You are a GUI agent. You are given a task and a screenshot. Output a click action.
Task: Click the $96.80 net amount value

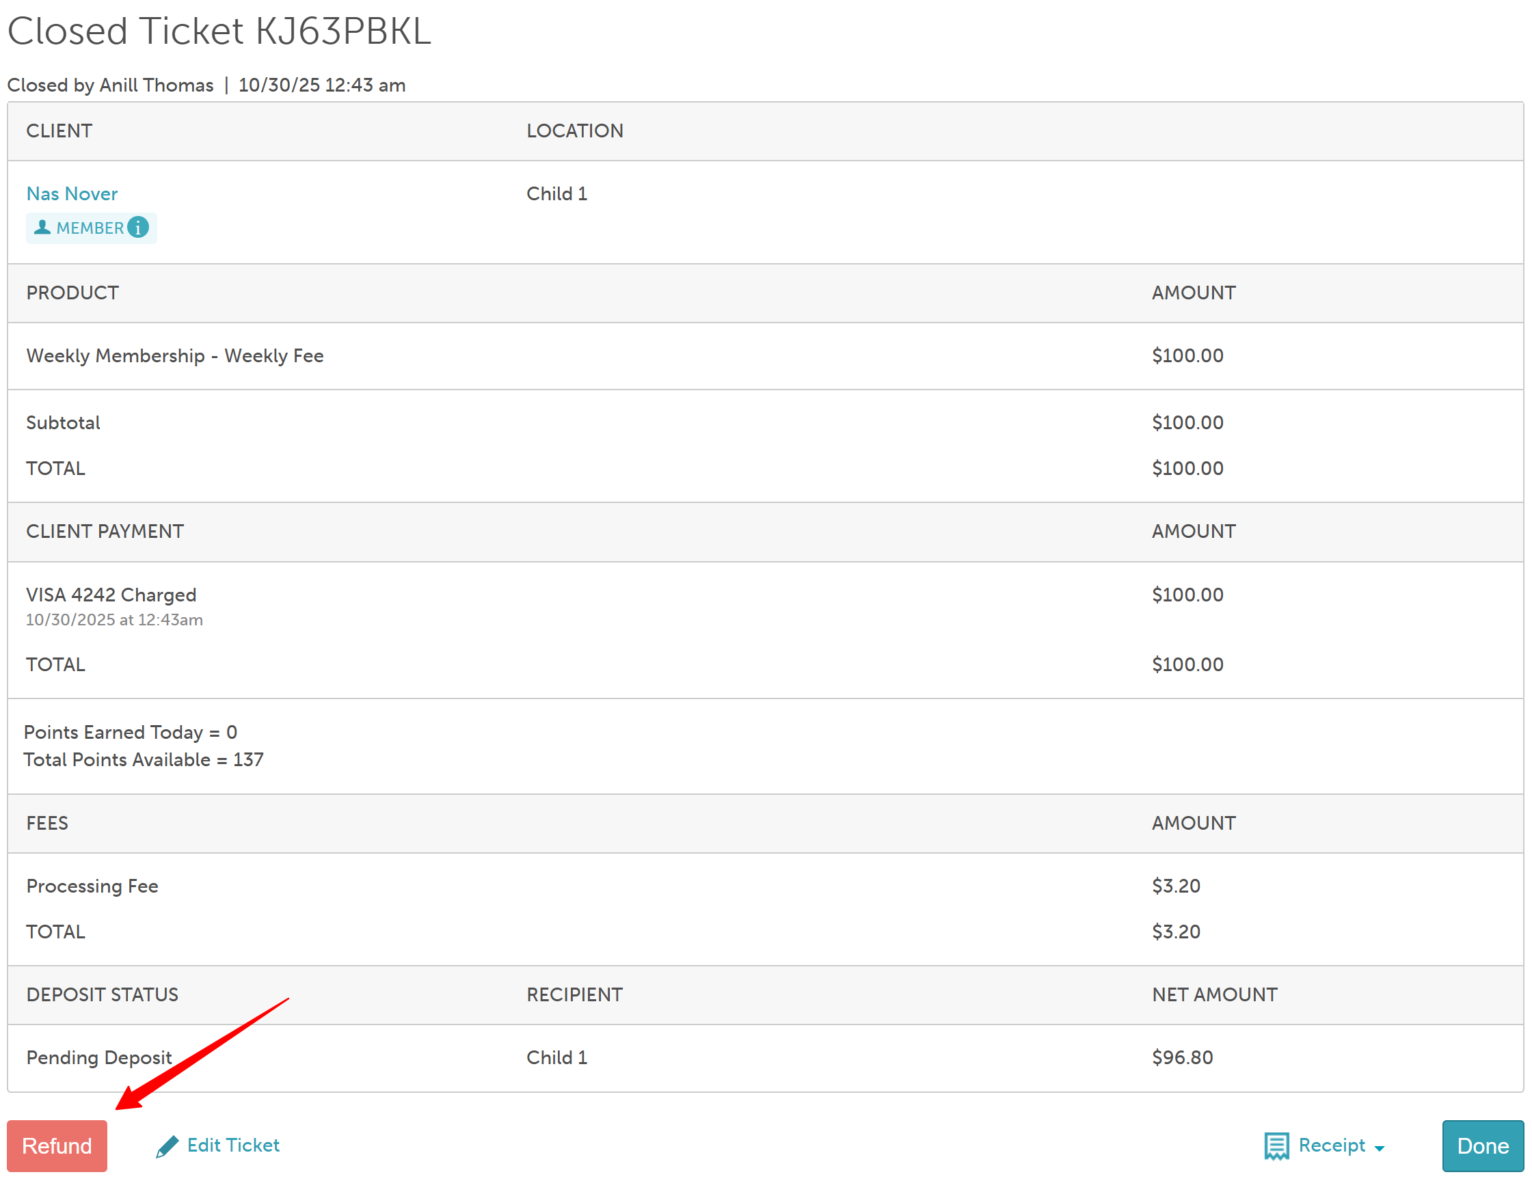[1182, 1057]
